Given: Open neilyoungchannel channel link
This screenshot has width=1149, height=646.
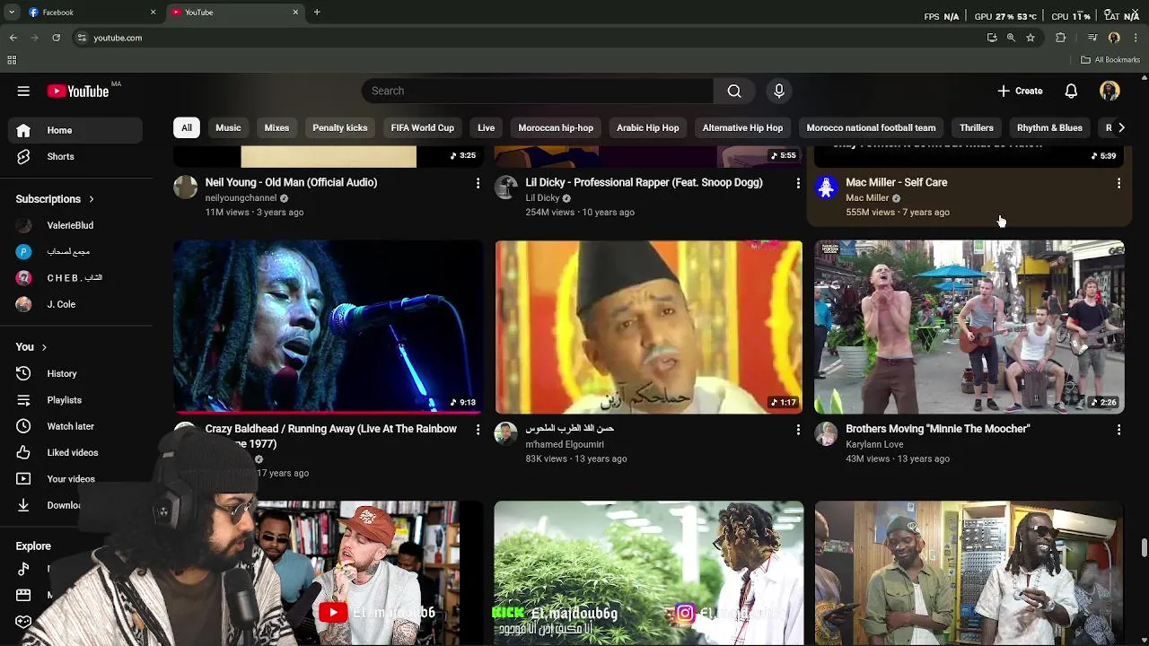Looking at the screenshot, I should click(241, 197).
